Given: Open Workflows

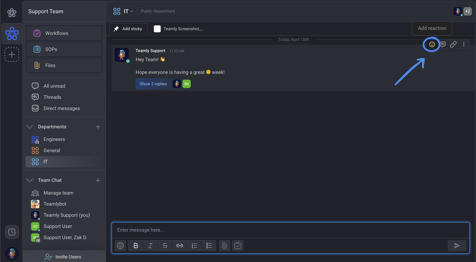Looking at the screenshot, I should pos(64,33).
